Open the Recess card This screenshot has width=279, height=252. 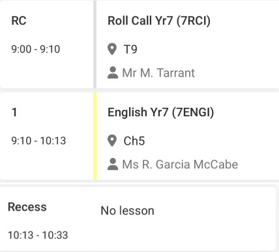coord(138,219)
